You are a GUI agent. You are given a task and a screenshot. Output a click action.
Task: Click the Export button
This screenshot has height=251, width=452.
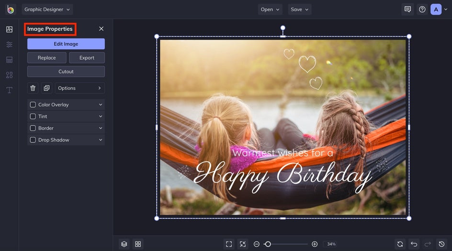[87, 58]
